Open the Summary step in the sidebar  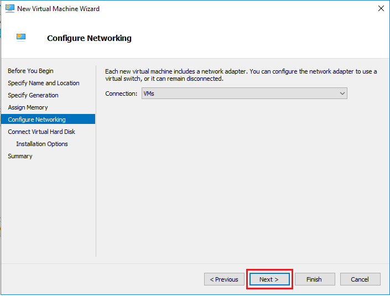20,156
